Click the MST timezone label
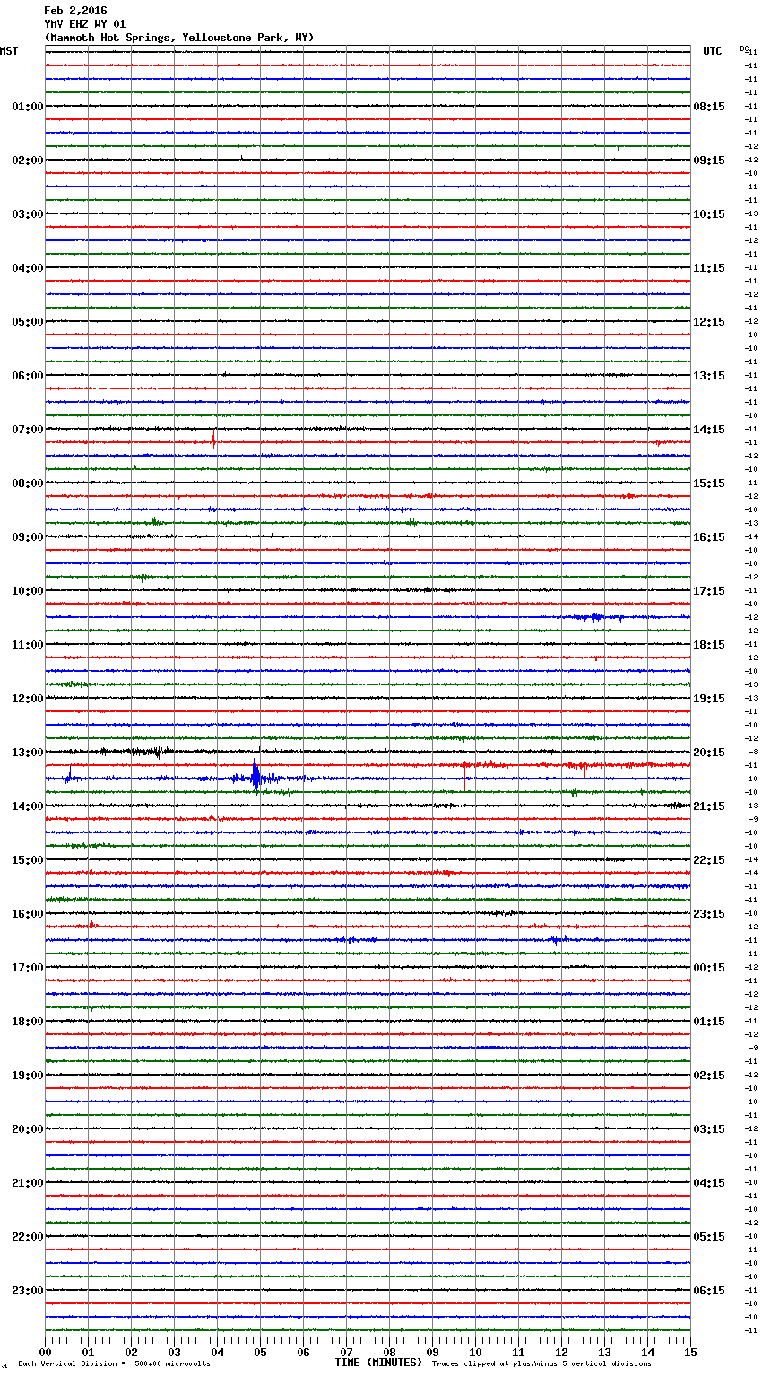 9,51
